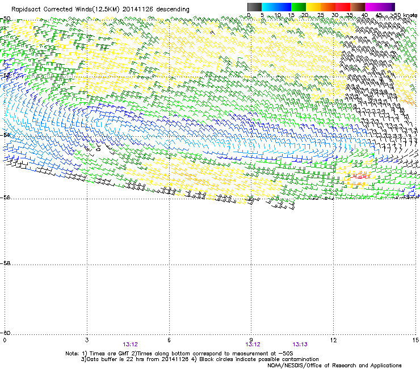The height and width of the screenshot is (369, 420).
Task: Click the latitude '-58' axis label
Action: (6, 263)
